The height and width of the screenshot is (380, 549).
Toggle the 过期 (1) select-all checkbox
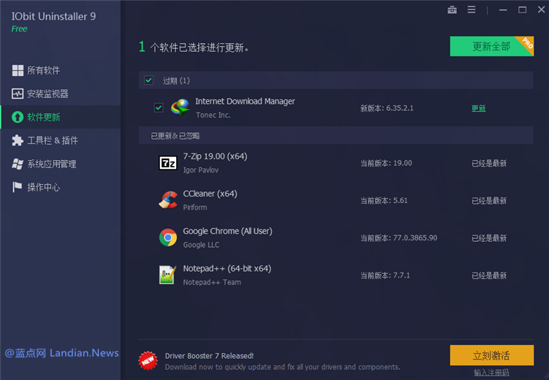point(148,80)
